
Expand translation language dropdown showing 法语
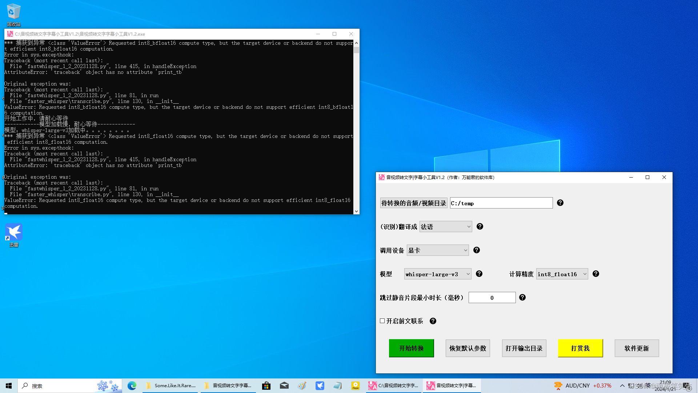tap(446, 227)
